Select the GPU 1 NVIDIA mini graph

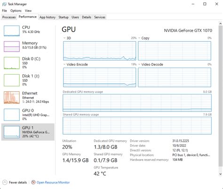12,132
